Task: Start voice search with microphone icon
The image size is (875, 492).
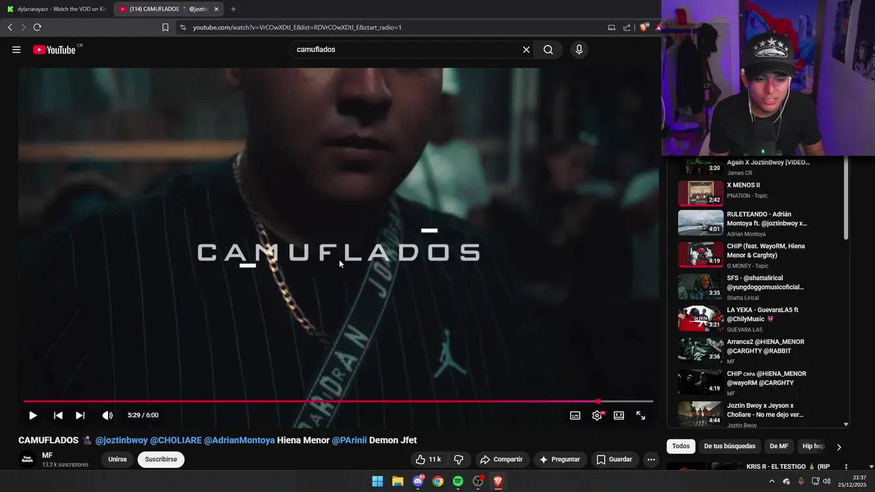Action: 579,50
